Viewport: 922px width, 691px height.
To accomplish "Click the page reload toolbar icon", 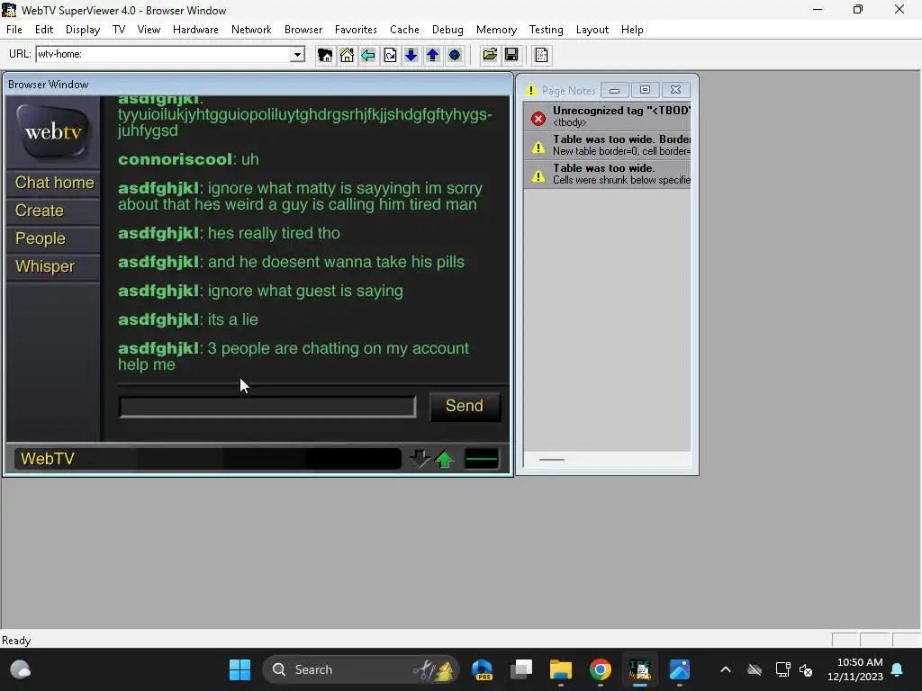I will 390,55.
